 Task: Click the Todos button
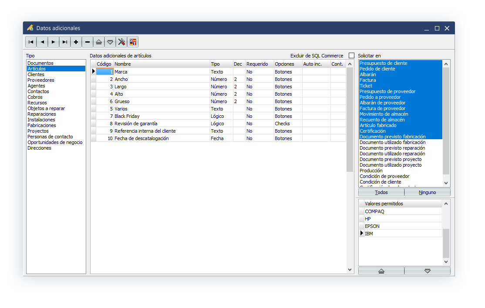tap(381, 192)
